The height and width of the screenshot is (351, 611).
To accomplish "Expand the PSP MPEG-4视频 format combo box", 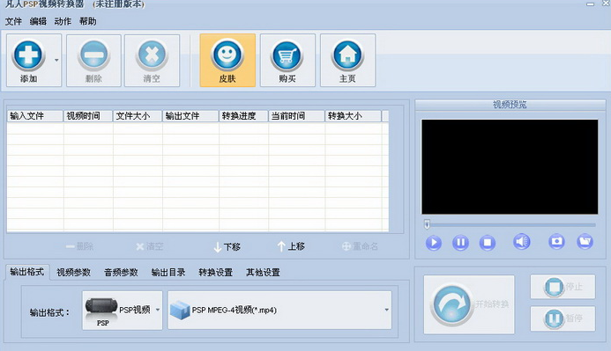I will coord(279,311).
